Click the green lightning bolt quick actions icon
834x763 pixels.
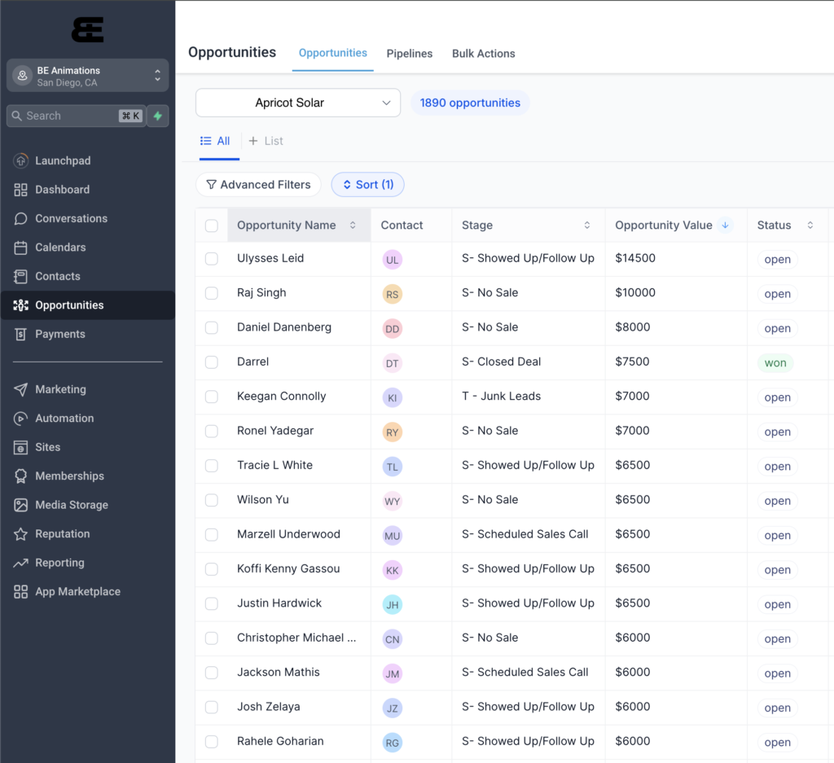(x=158, y=116)
